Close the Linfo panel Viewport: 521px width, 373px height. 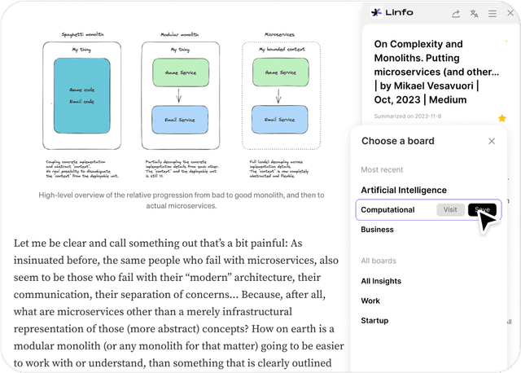(x=510, y=13)
